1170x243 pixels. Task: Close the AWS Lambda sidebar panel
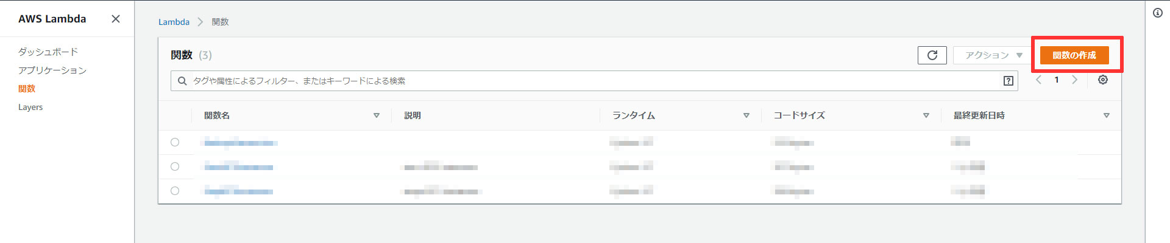tap(116, 19)
